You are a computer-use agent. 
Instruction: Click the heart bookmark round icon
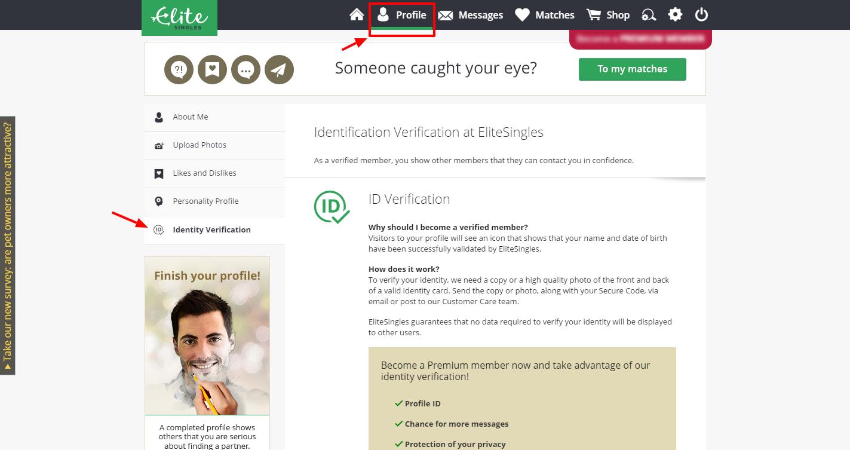point(212,69)
